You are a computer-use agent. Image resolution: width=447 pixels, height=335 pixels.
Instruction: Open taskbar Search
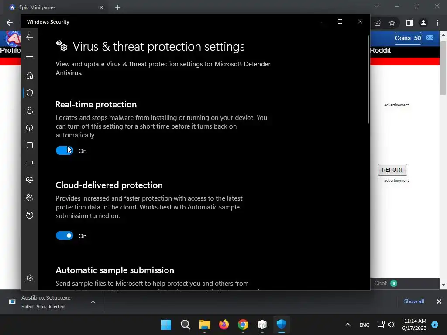(185, 325)
